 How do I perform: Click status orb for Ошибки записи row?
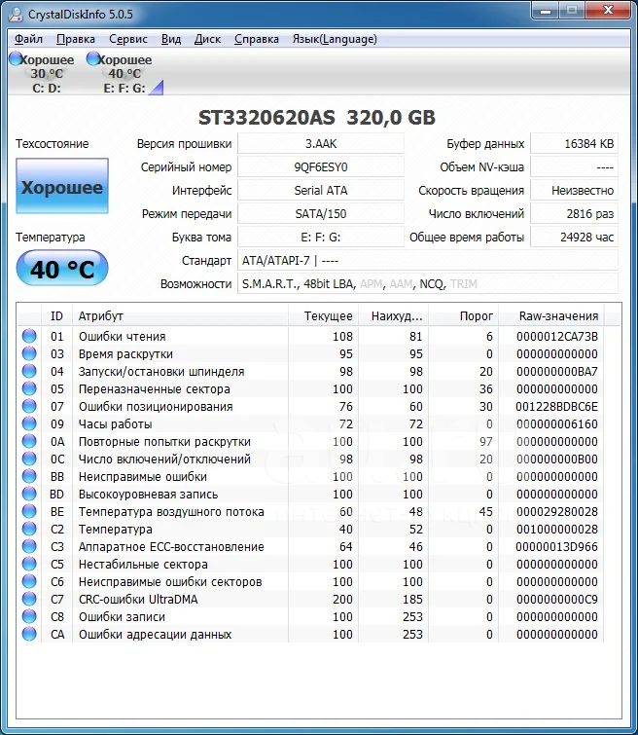(29, 615)
